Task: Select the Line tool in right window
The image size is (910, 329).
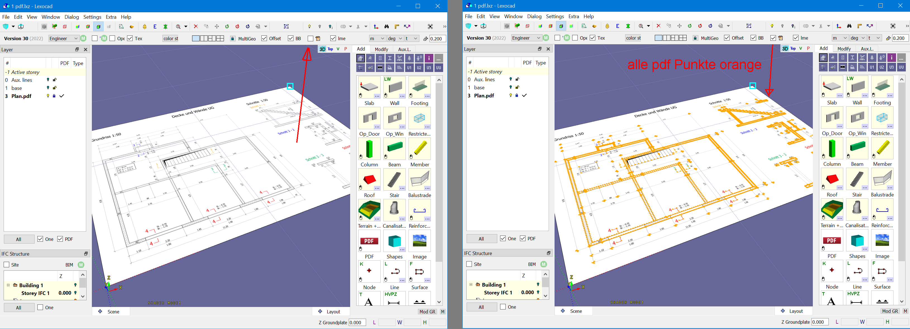Action: (857, 271)
